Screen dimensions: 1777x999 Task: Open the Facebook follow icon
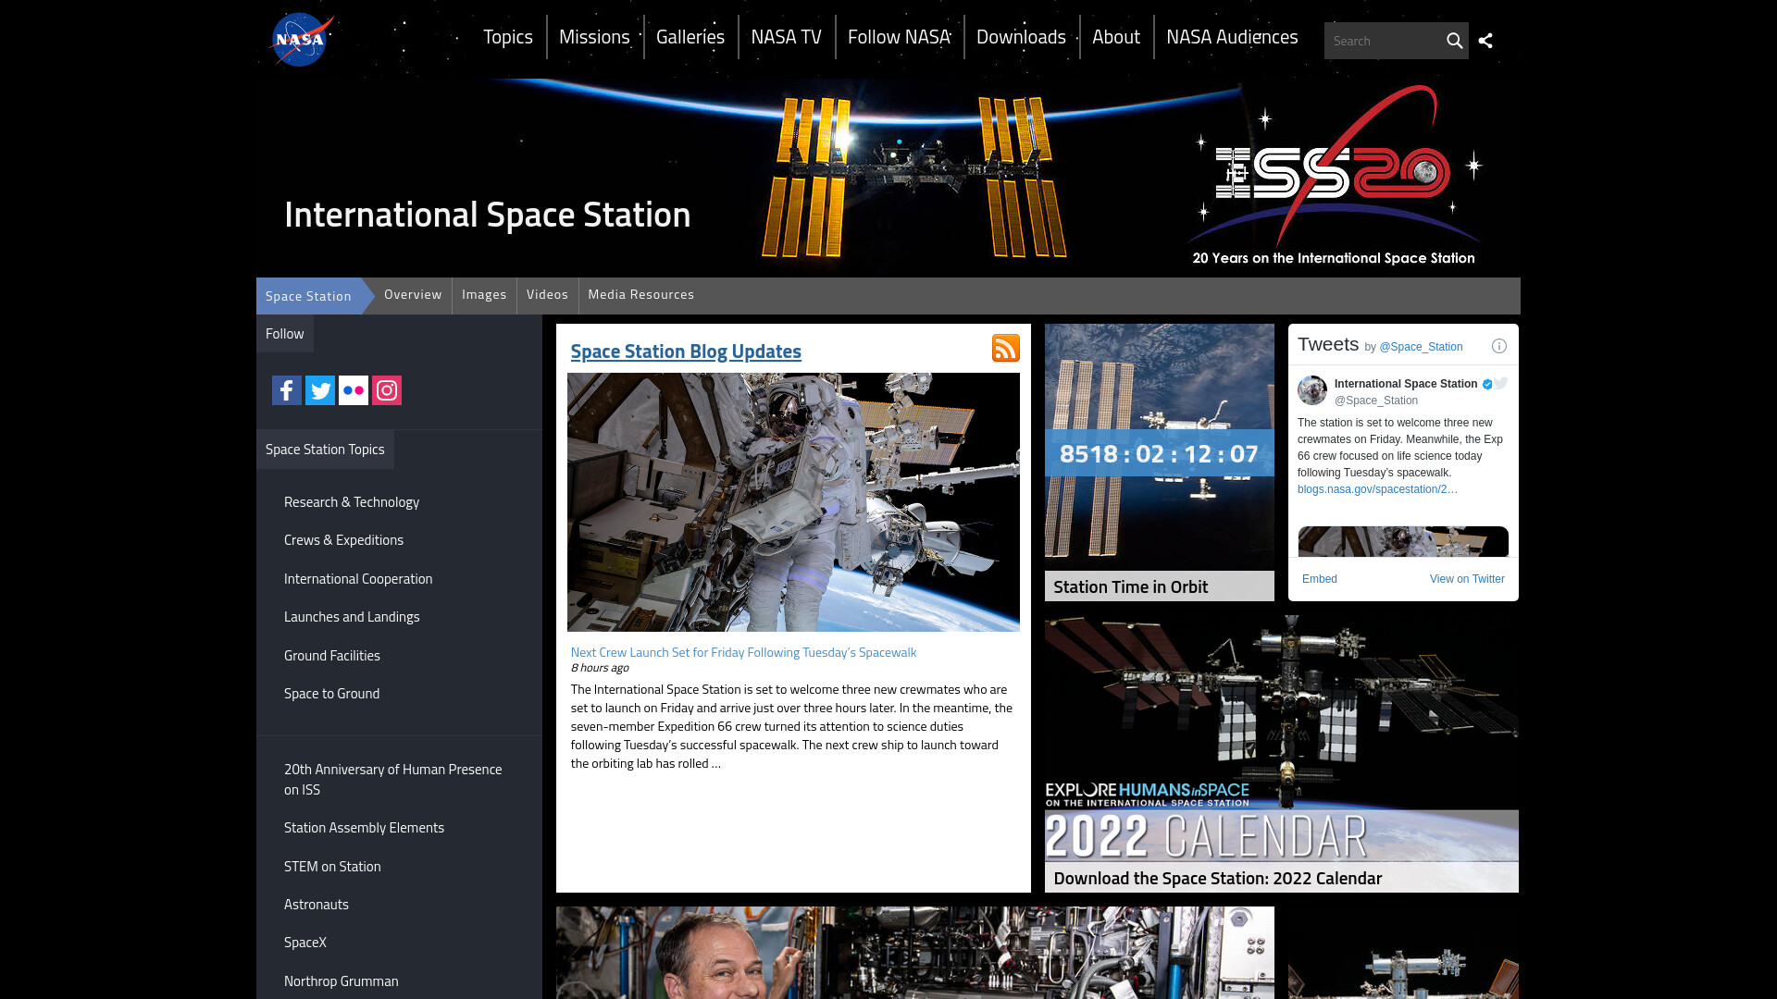click(287, 390)
